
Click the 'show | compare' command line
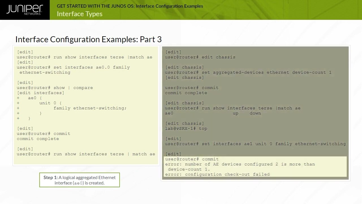55,88
